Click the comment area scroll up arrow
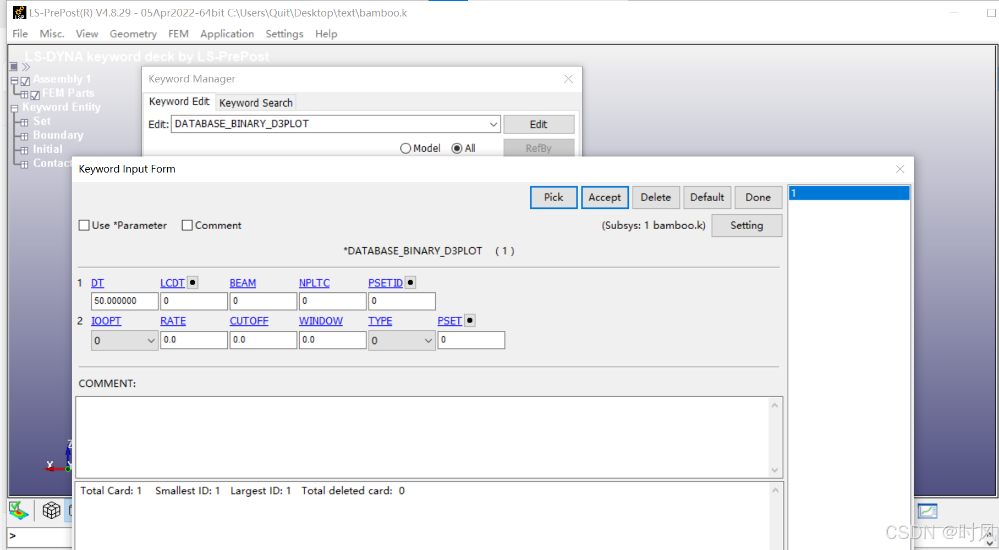The height and width of the screenshot is (550, 999). 775,405
